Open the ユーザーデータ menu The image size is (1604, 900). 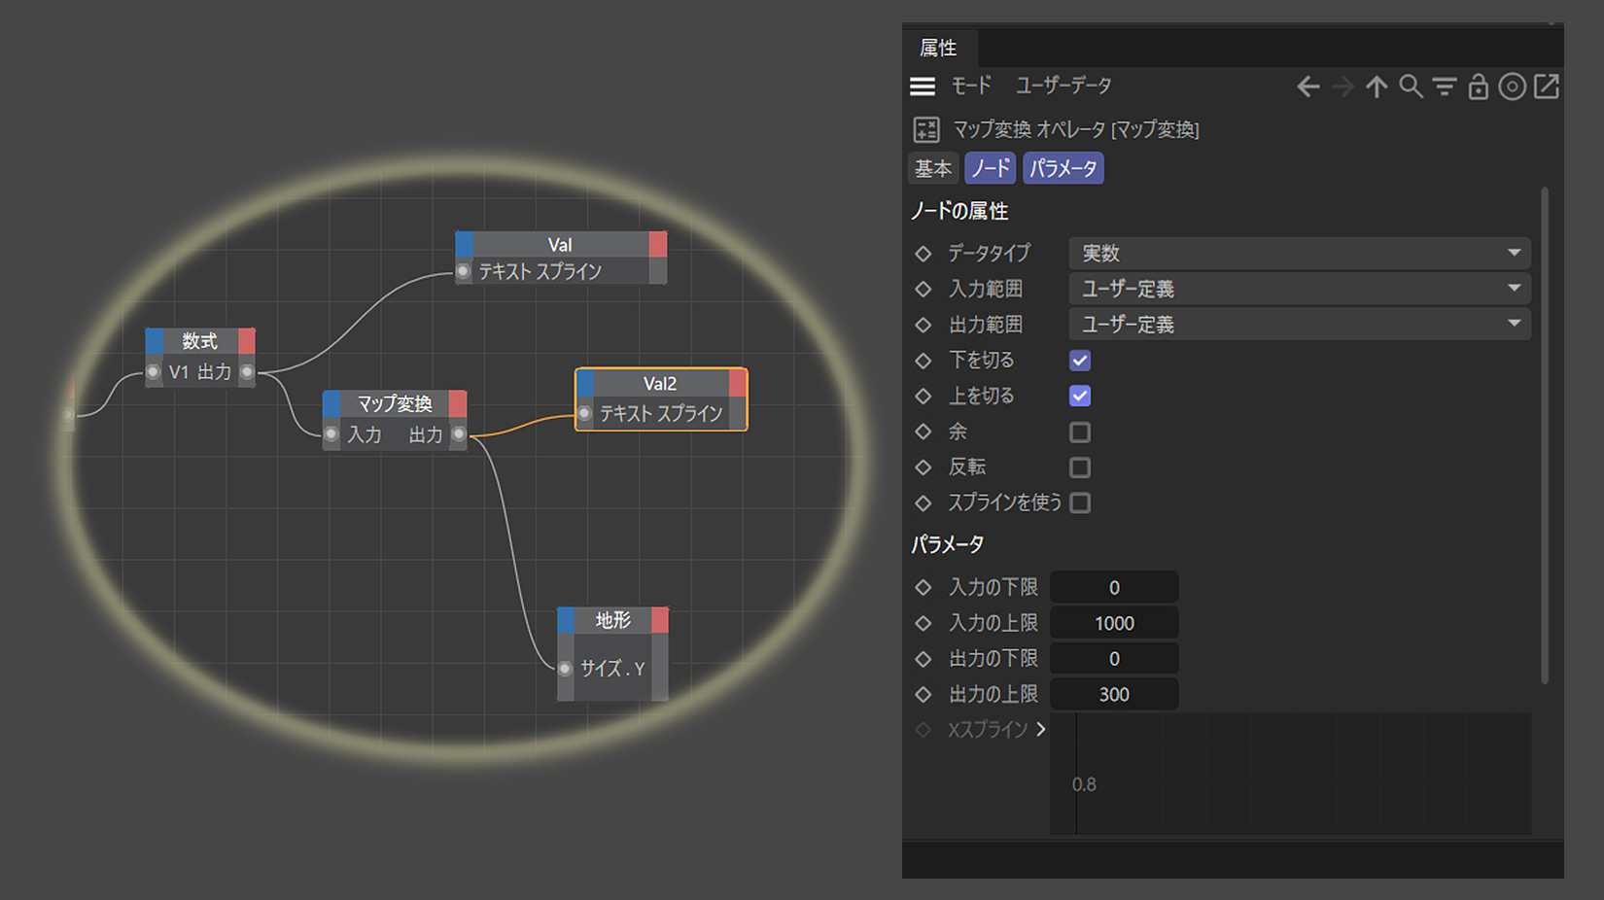(1064, 87)
